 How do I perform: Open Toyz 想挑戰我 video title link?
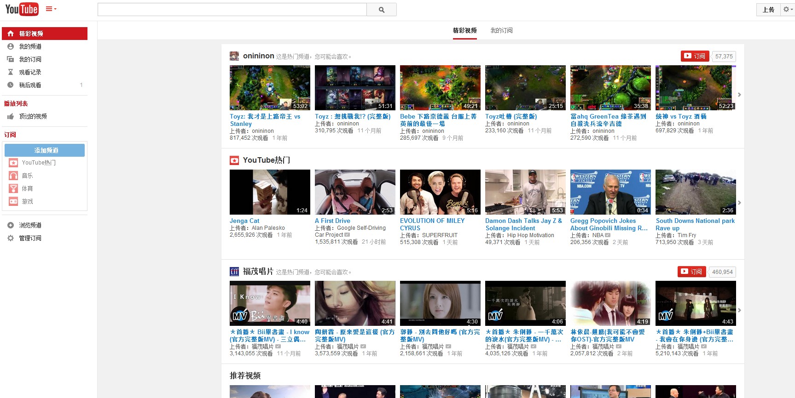[353, 117]
